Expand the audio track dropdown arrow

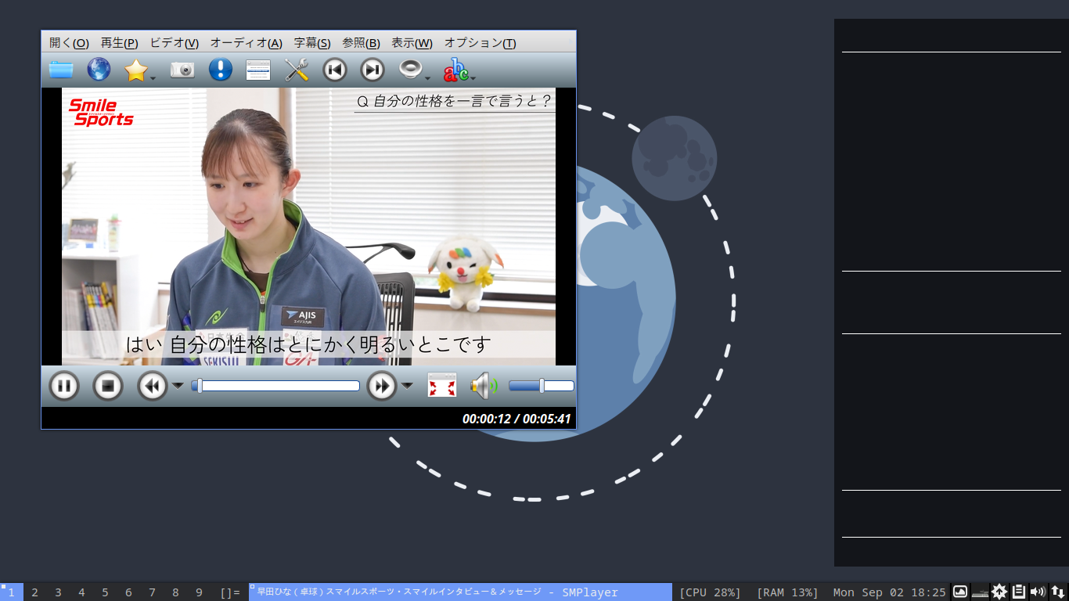click(x=427, y=78)
